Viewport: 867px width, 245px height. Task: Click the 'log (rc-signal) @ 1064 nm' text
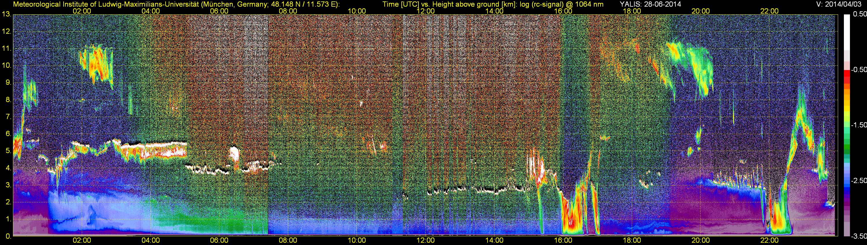562,4
